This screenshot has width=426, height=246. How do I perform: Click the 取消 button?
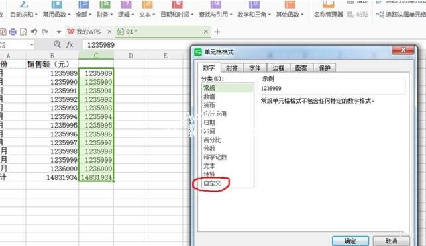click(391, 241)
